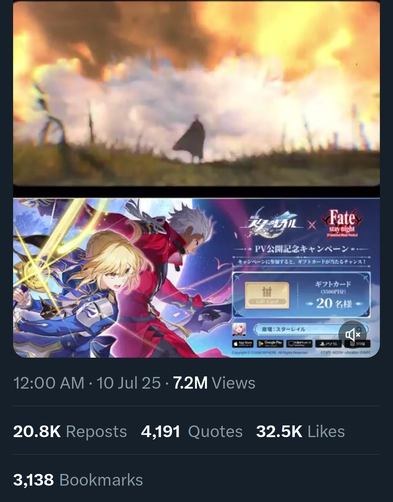Tap the 12:00 AM 10 Jul 25 timestamp
393x502 pixels.
[x=87, y=383]
